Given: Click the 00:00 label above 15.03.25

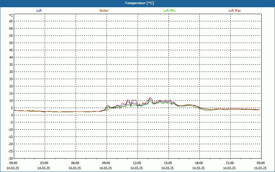Looking at the screenshot, I should click(261, 163).
